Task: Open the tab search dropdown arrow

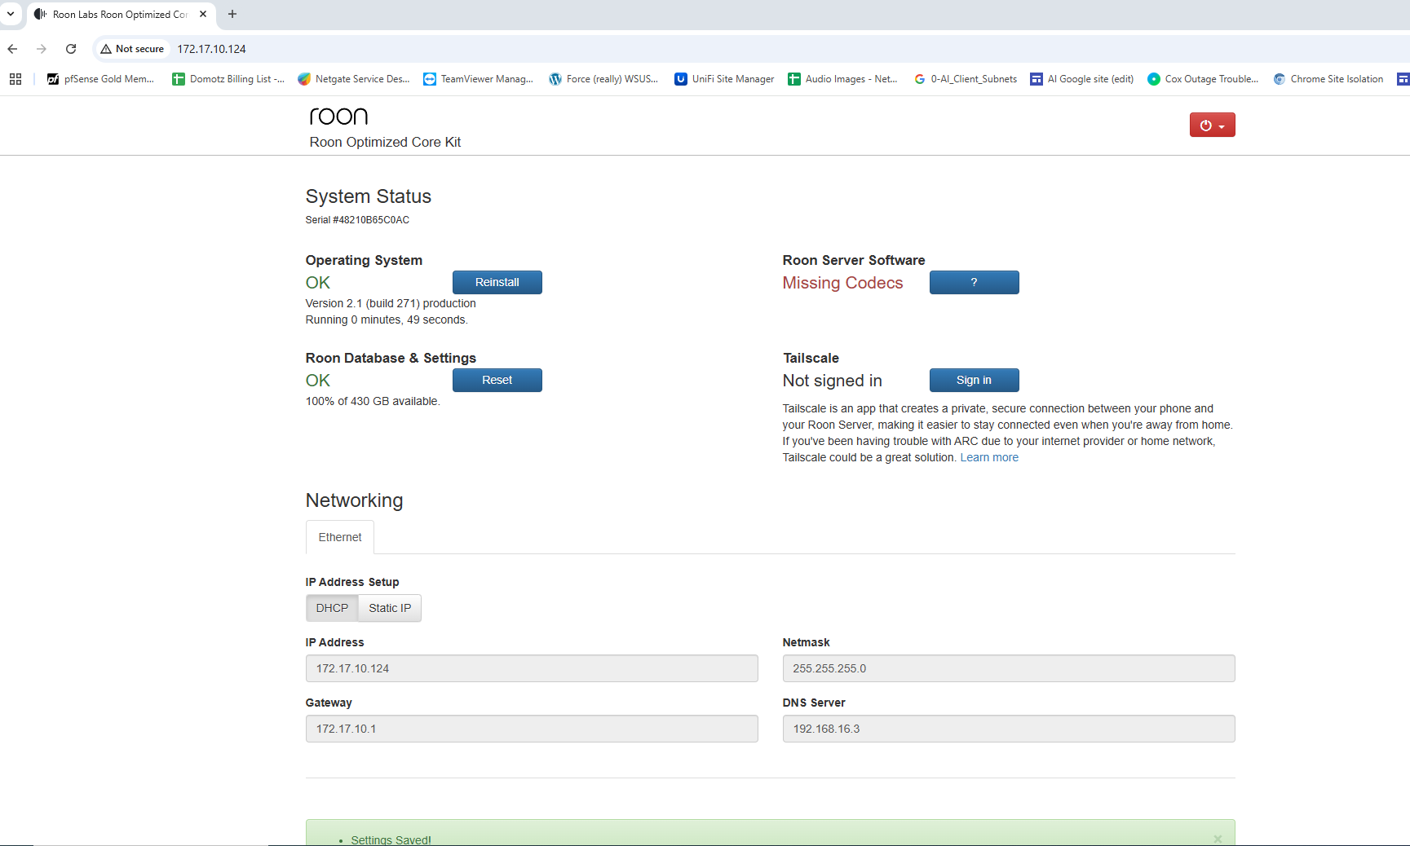Action: click(x=11, y=14)
